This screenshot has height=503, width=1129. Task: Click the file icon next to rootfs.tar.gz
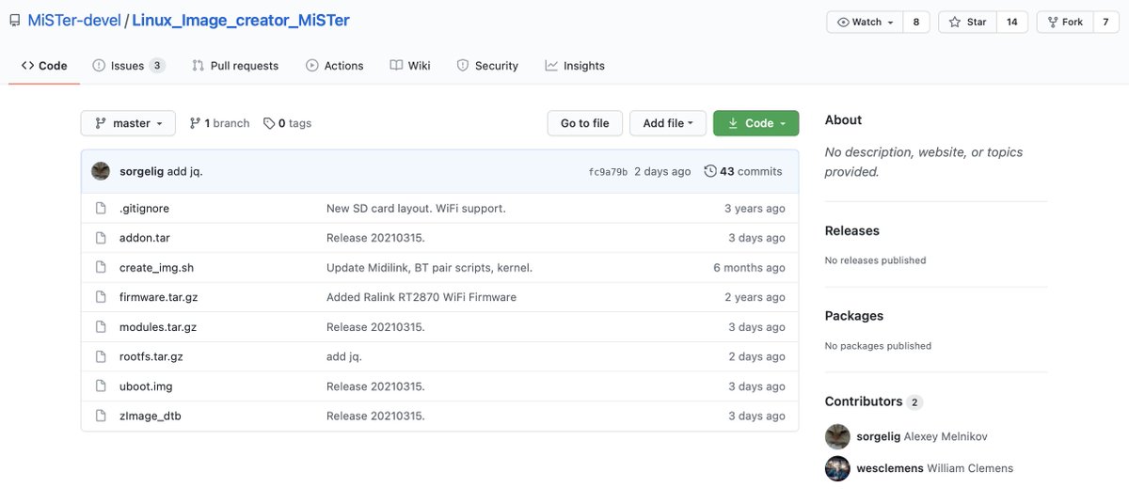101,356
